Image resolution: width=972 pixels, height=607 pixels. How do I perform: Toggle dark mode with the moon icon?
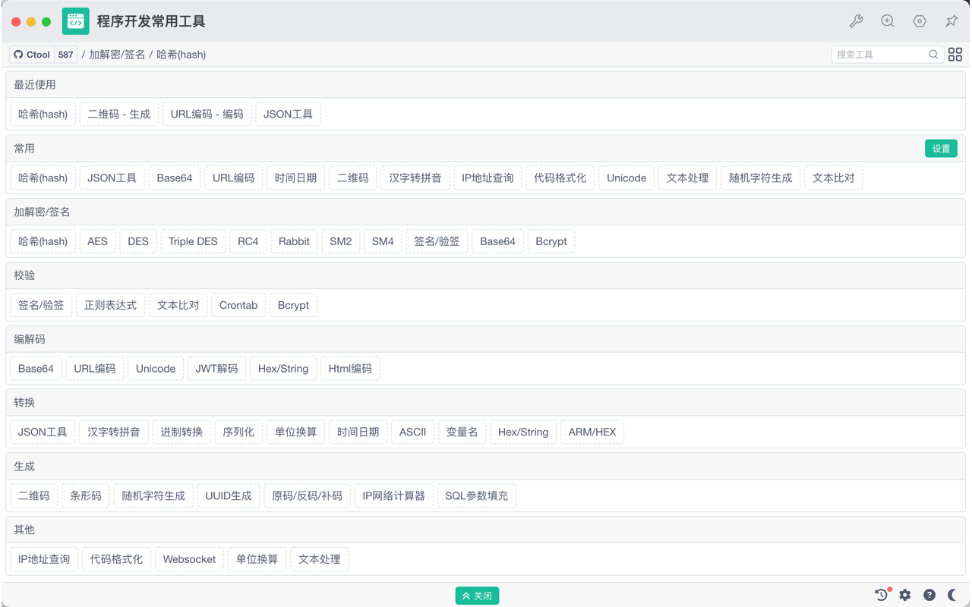(x=953, y=595)
